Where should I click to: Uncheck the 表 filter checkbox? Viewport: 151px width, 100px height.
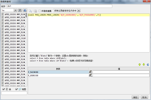pyautogui.click(x=4, y=89)
